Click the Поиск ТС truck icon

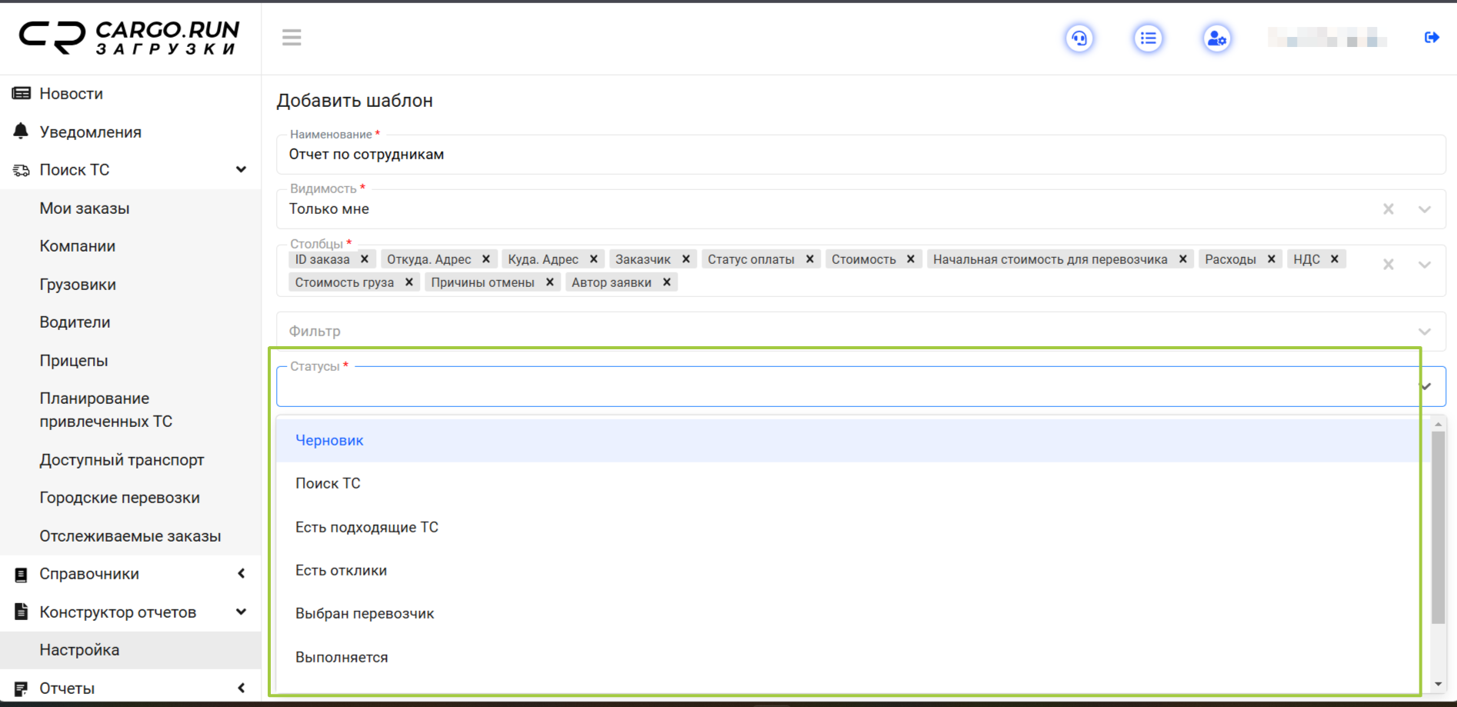pyautogui.click(x=21, y=170)
